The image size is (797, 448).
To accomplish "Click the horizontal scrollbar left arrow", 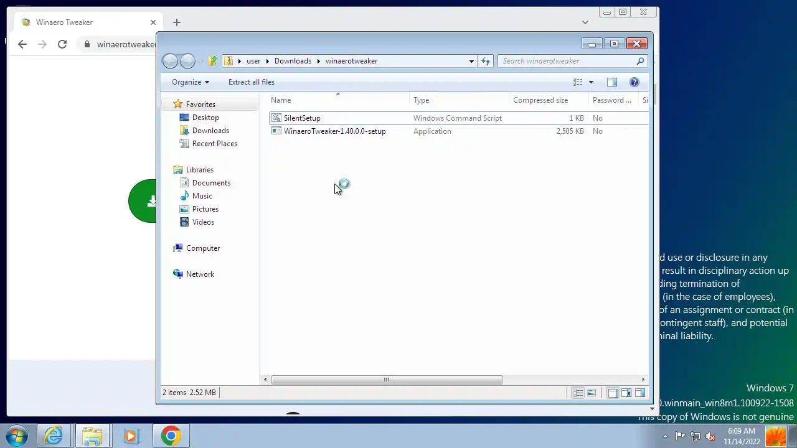I will click(x=265, y=380).
